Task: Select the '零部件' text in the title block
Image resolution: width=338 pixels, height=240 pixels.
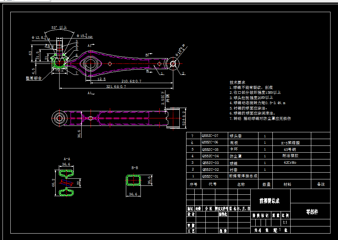Action: click(312, 212)
